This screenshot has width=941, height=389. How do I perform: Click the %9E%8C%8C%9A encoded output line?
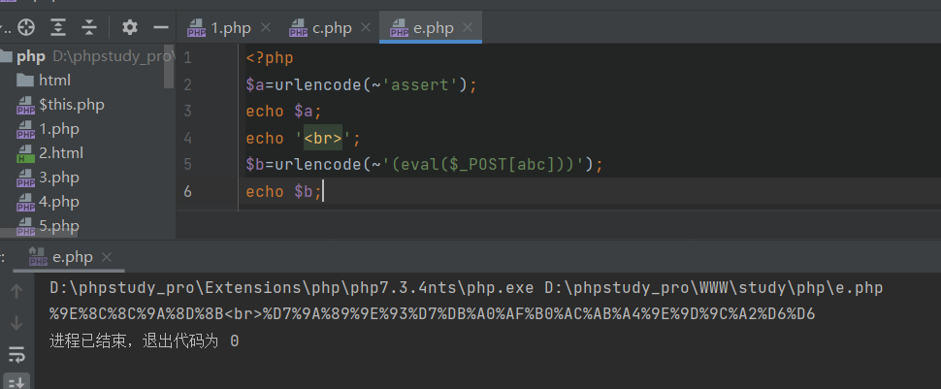(x=432, y=314)
